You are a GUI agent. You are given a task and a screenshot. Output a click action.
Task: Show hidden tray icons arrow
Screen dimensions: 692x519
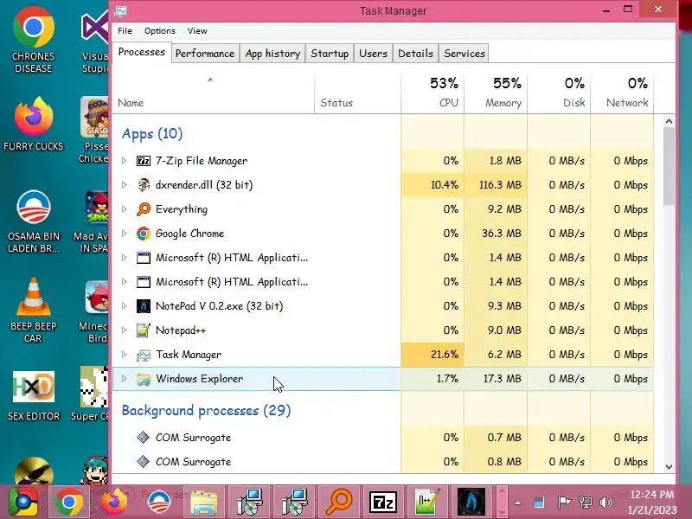tap(517, 503)
